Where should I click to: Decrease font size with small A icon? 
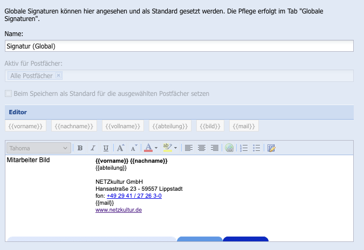click(134, 148)
